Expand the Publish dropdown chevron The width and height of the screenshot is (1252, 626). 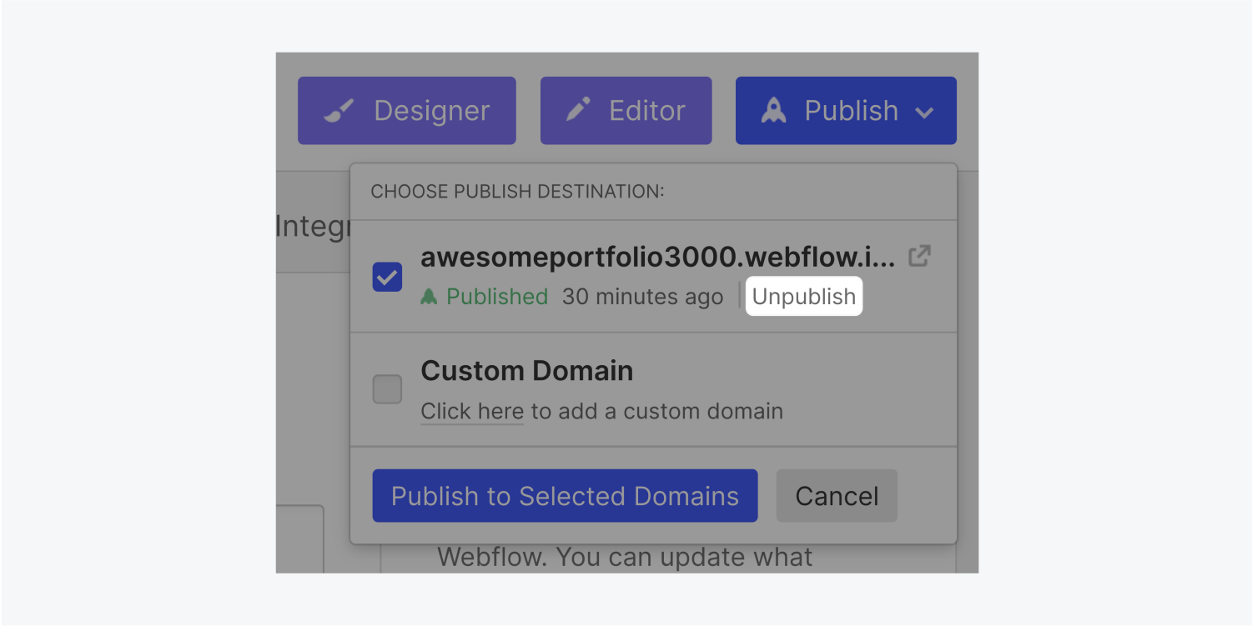[x=923, y=111]
